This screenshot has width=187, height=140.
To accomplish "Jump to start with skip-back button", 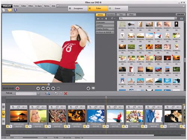I will coord(38,88).
